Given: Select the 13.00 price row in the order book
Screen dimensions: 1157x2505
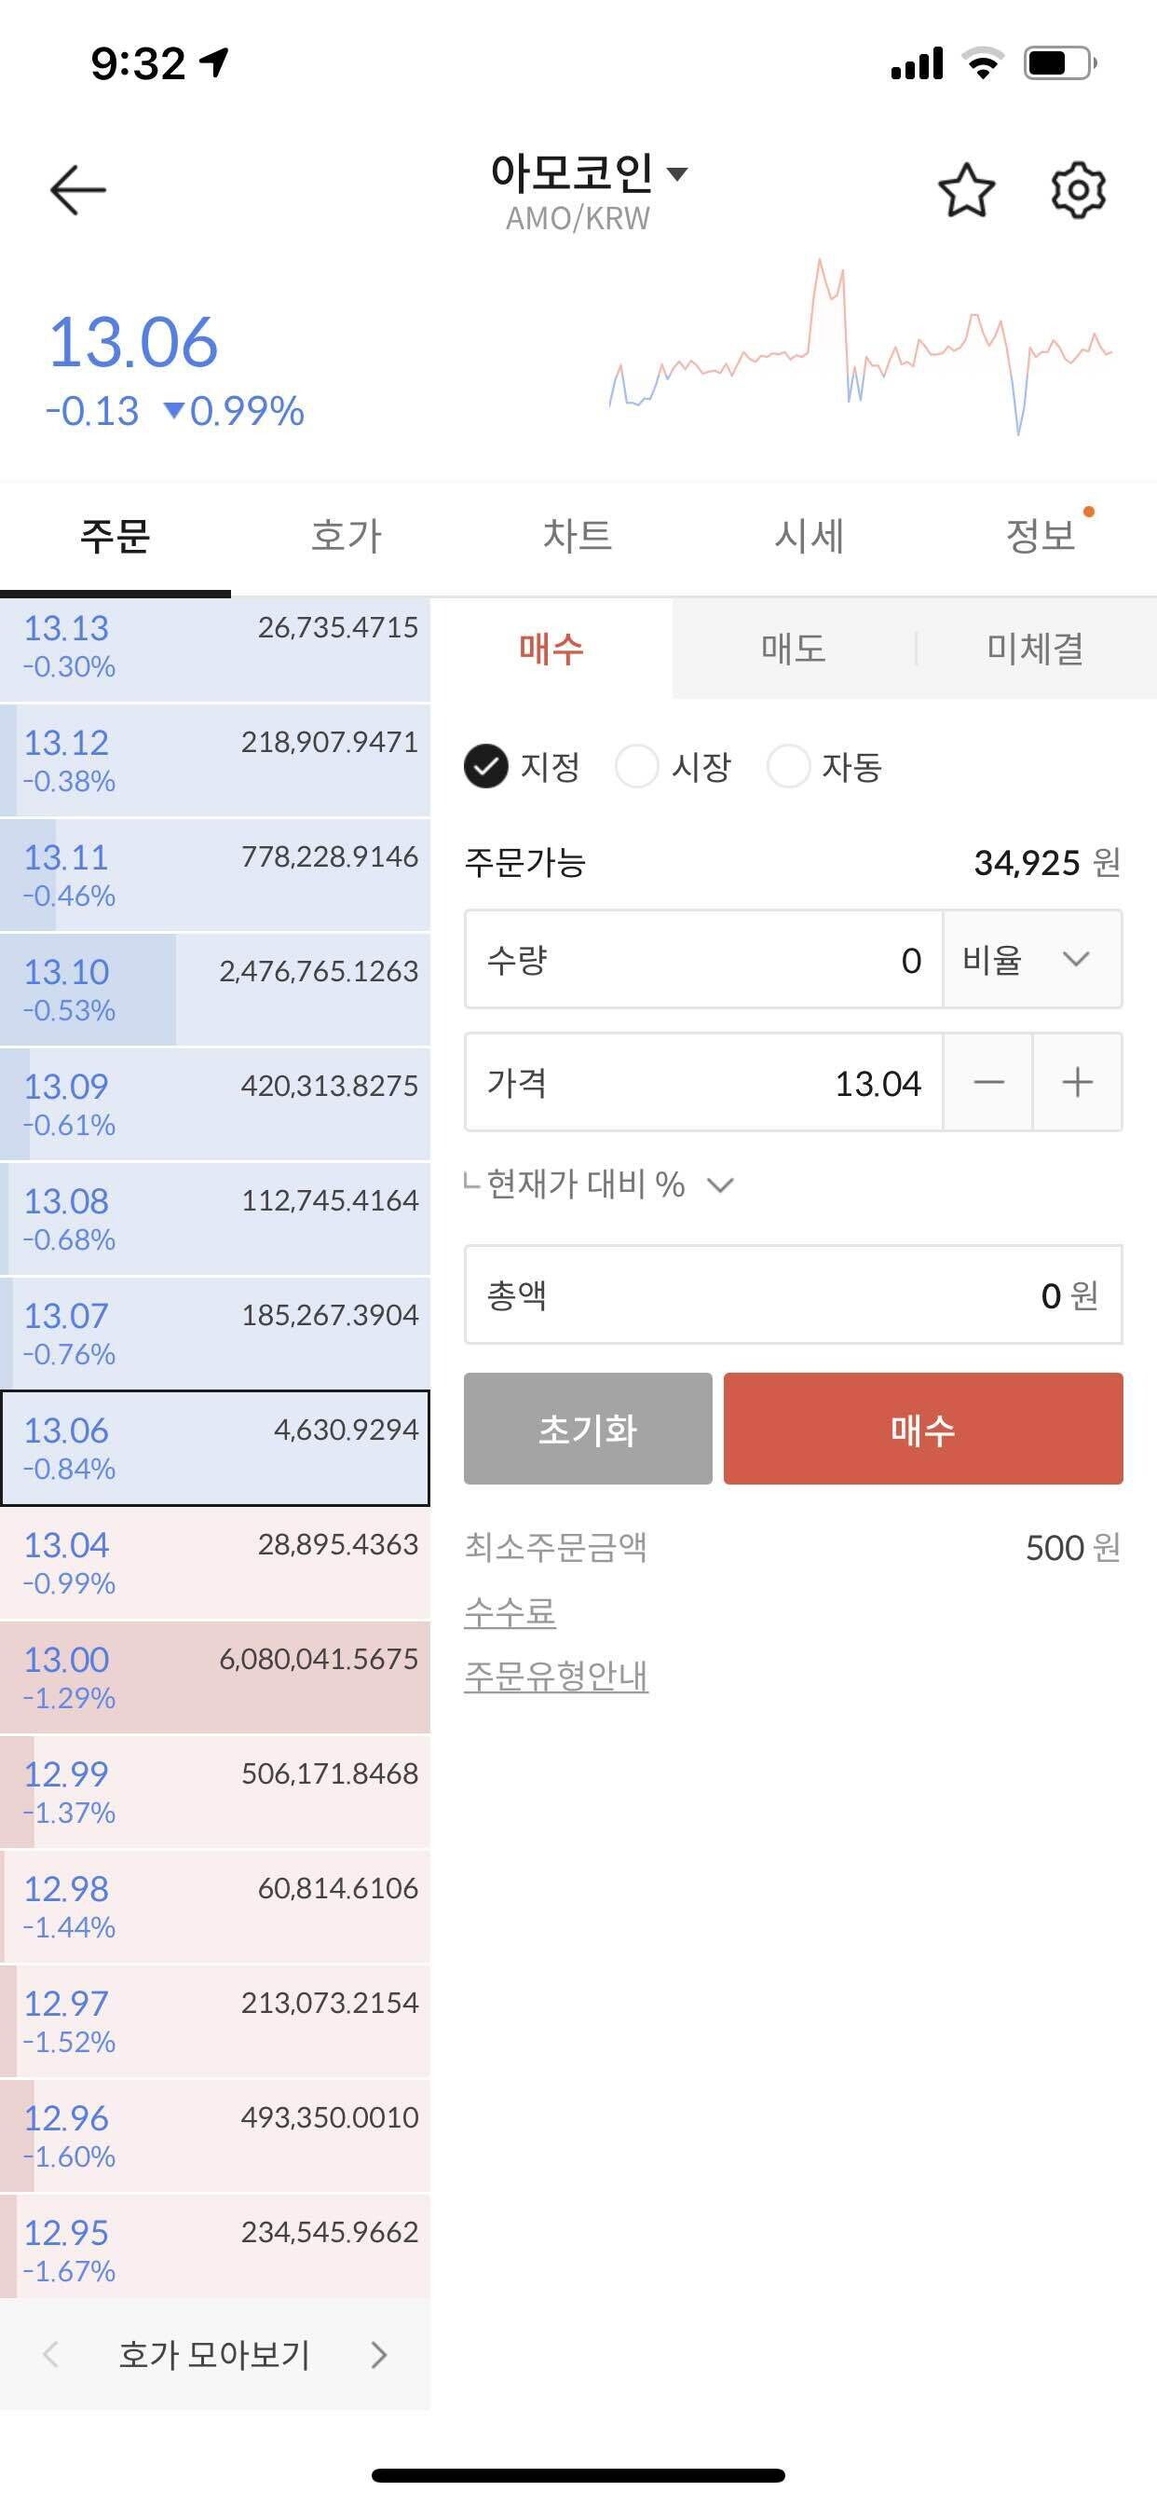Looking at the screenshot, I should 214,1677.
